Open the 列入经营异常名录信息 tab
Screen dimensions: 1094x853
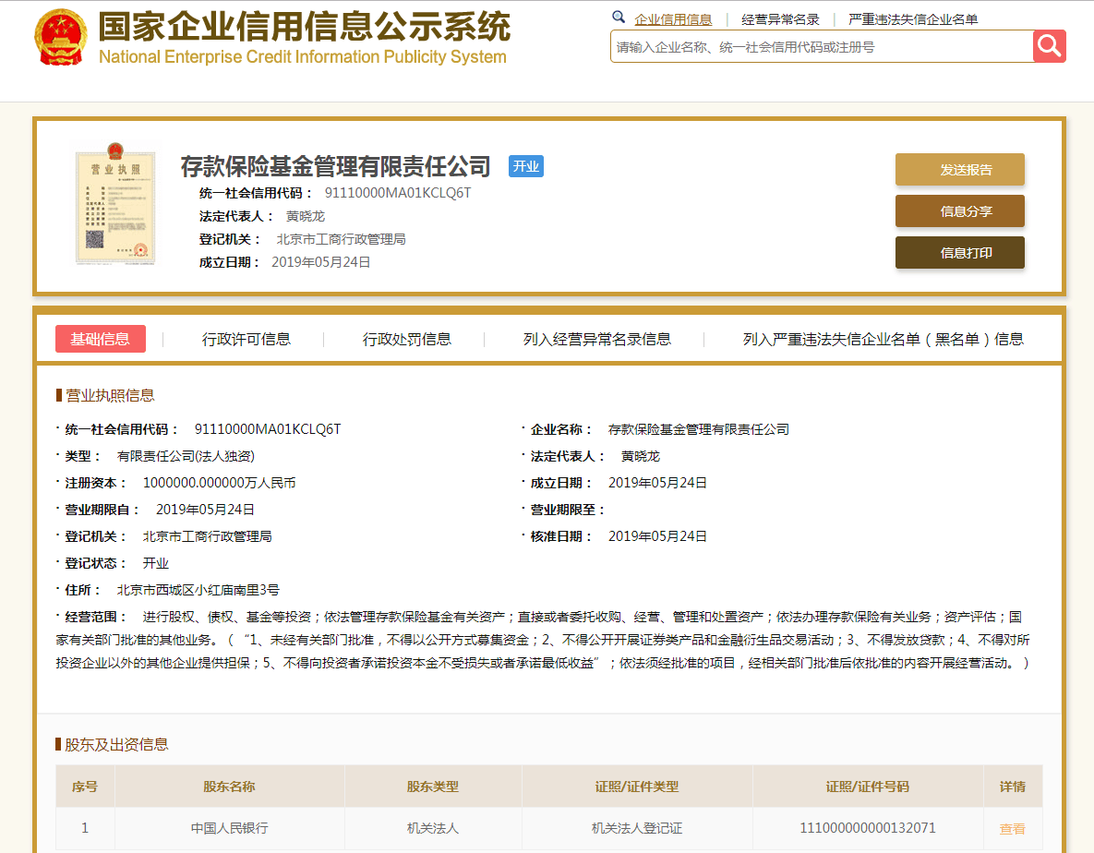[597, 339]
